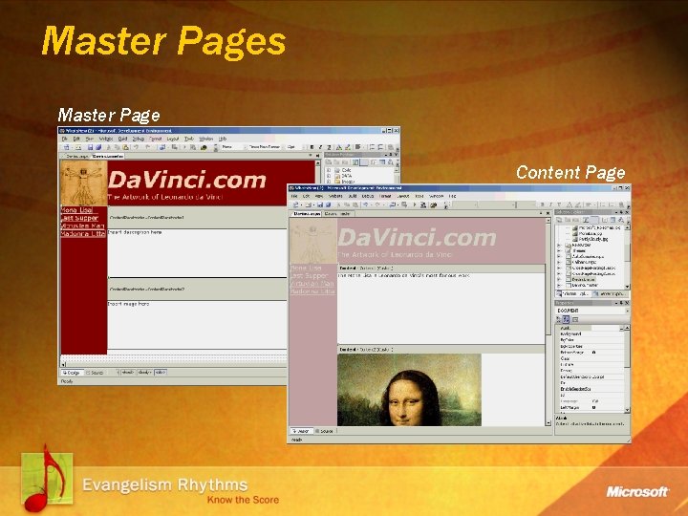Click Start Debugging play arrow in Content Page toolbar
Screen dimensions: 688x516
[414, 204]
